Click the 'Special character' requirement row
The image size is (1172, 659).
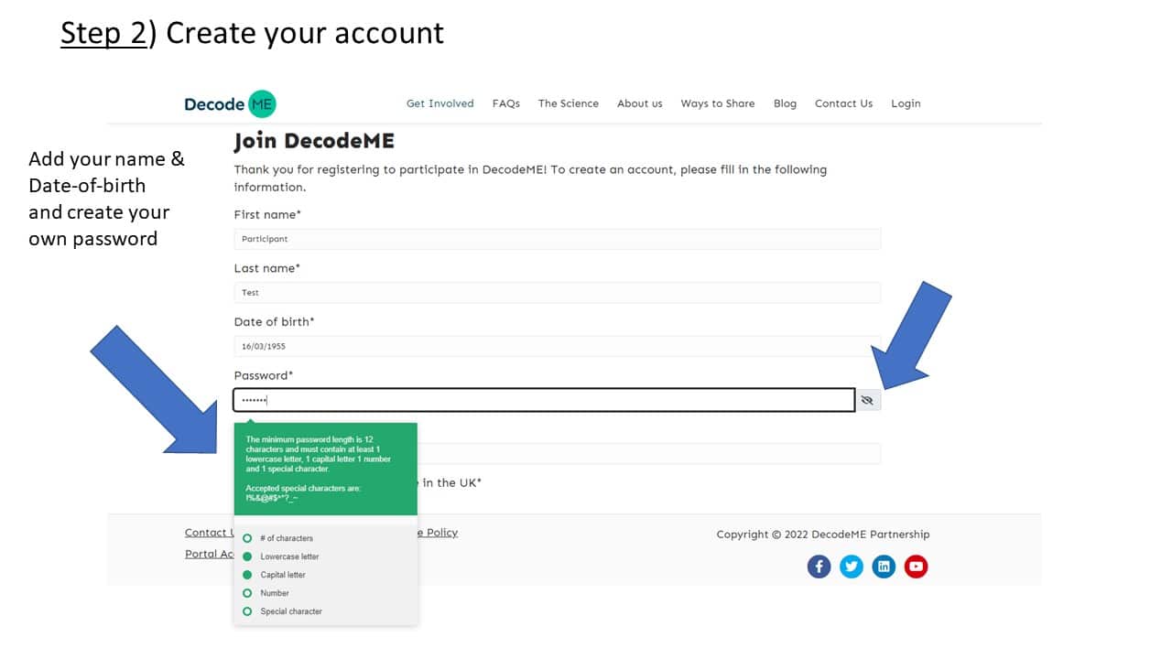click(x=283, y=611)
